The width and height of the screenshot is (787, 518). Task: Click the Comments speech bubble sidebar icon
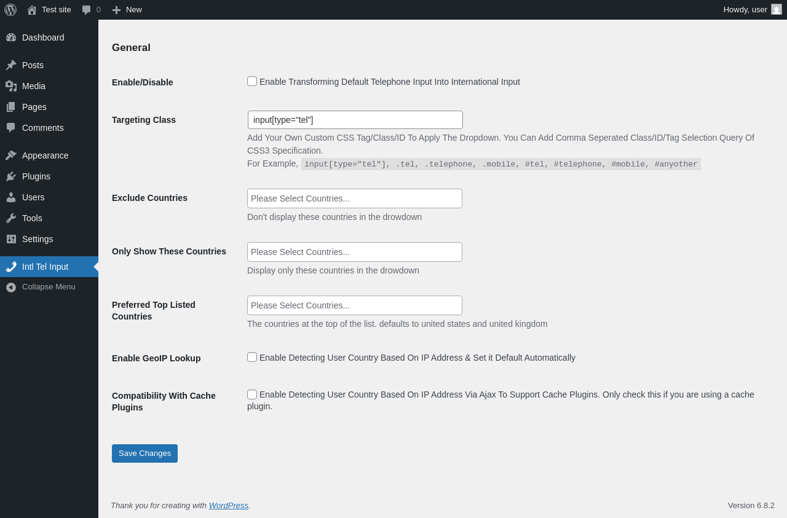click(x=11, y=128)
